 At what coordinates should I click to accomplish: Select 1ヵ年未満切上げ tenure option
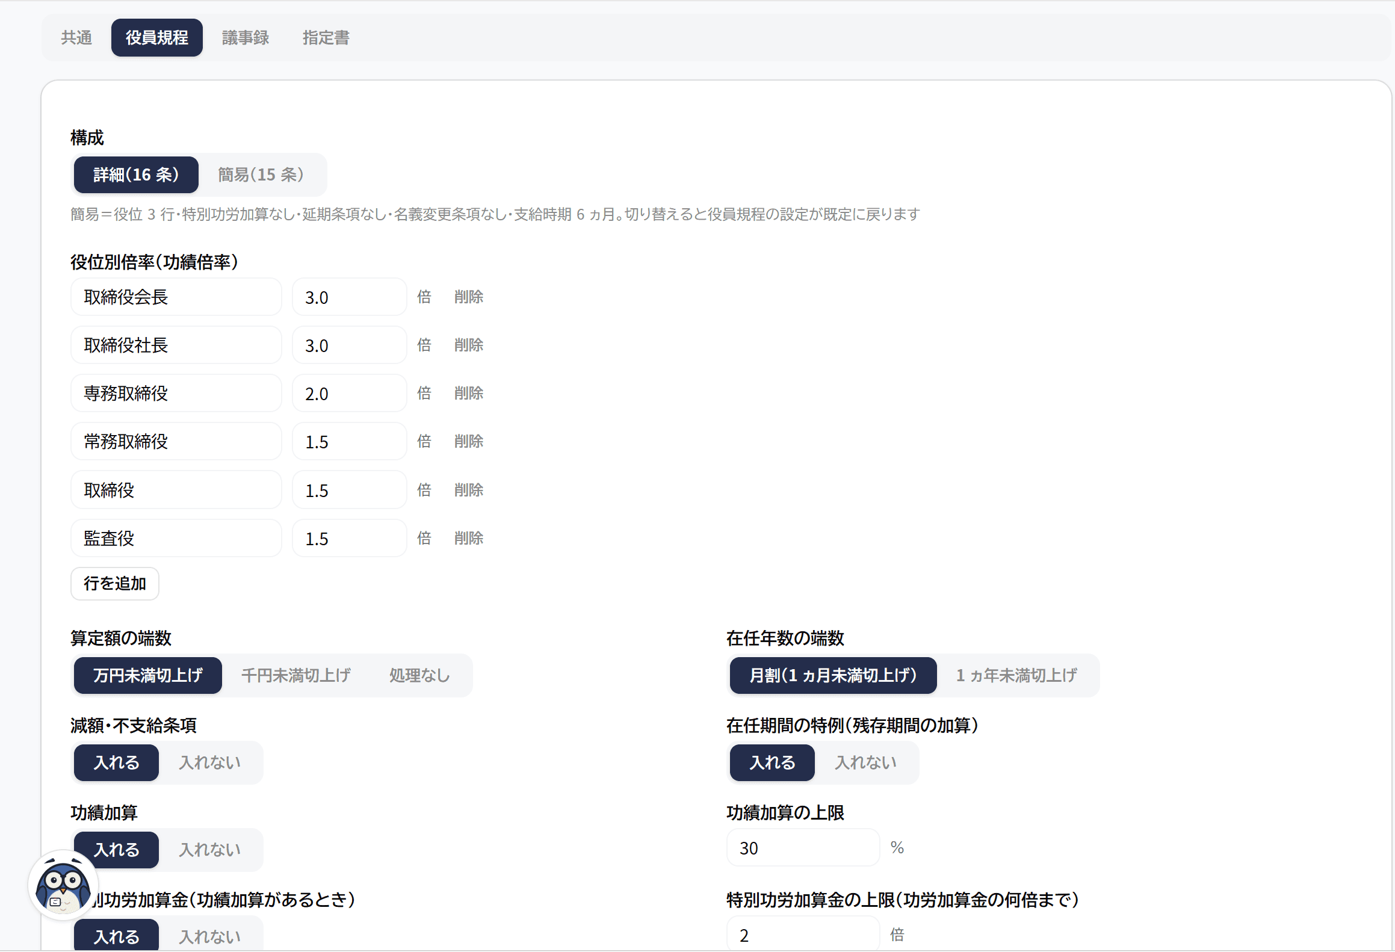1016,676
